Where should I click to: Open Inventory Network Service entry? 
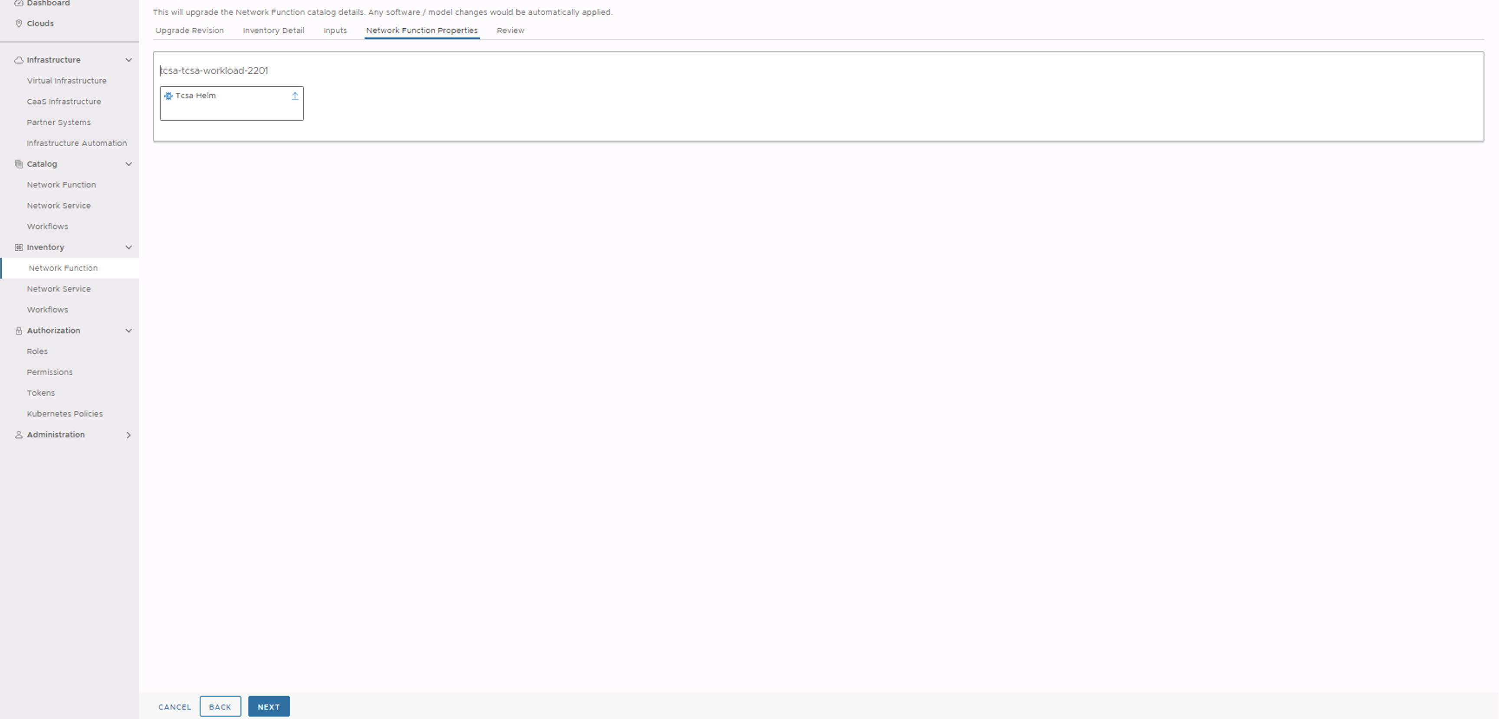59,289
